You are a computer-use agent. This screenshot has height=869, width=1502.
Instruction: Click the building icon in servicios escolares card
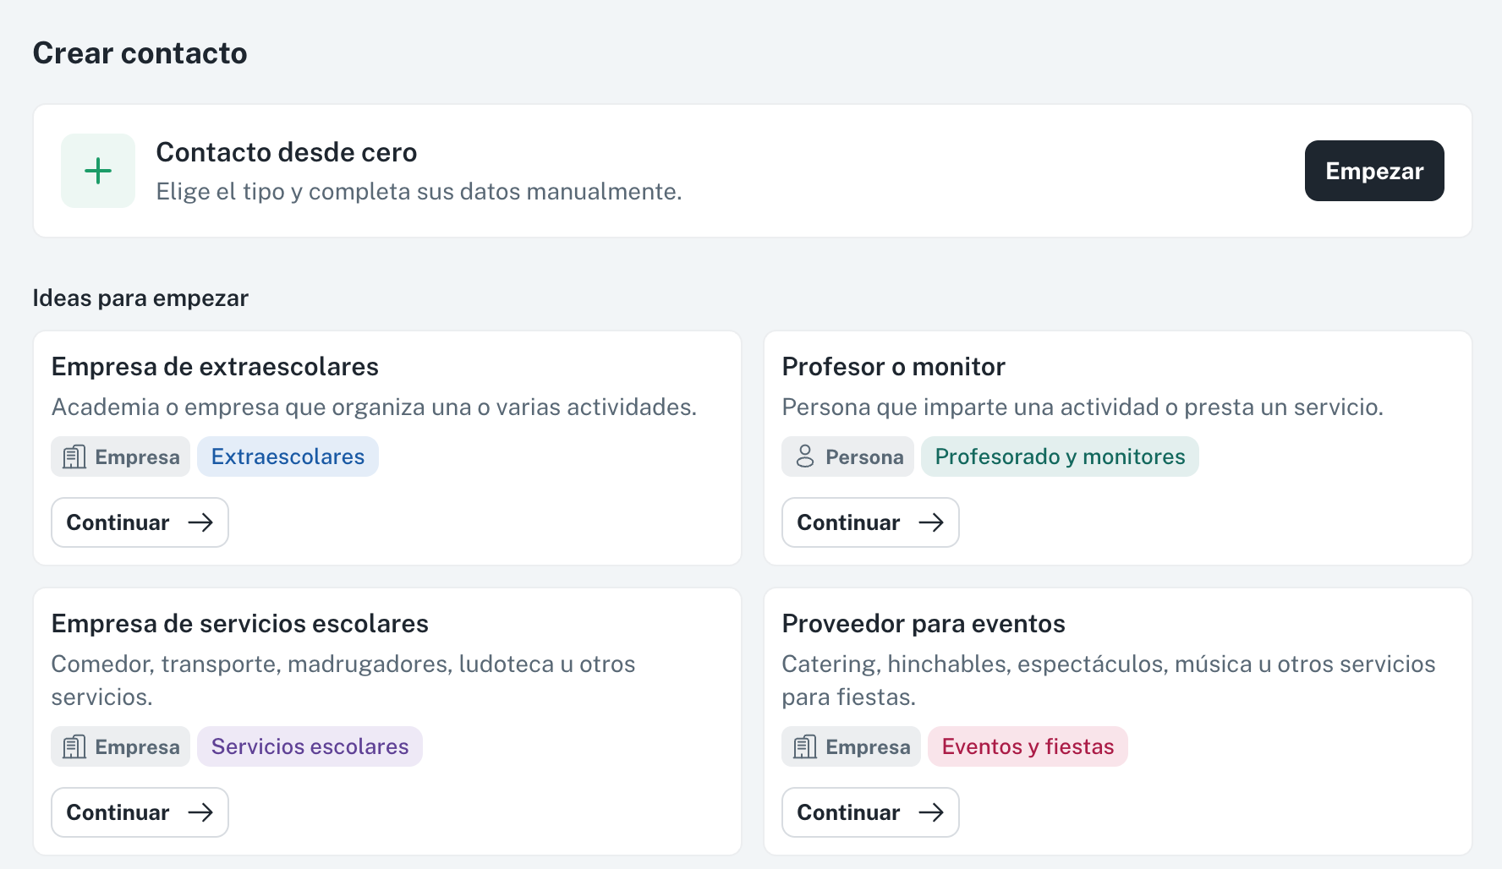[x=74, y=747]
